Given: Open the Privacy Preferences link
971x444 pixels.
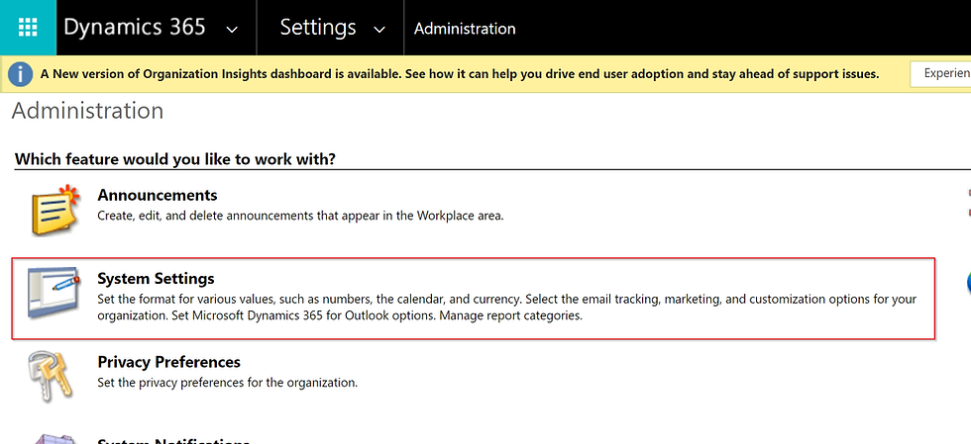Looking at the screenshot, I should (169, 362).
